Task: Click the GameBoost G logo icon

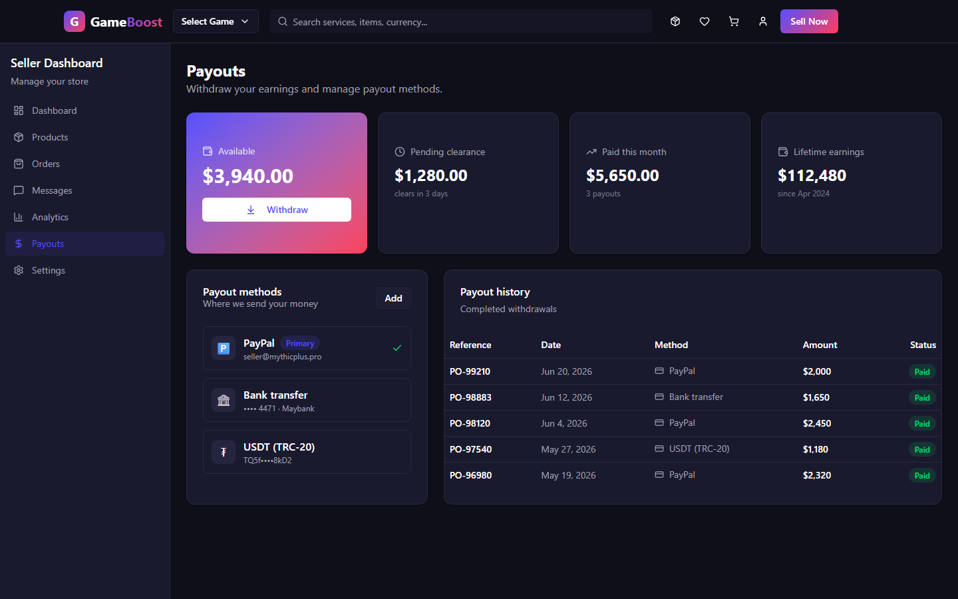Action: 75,21
